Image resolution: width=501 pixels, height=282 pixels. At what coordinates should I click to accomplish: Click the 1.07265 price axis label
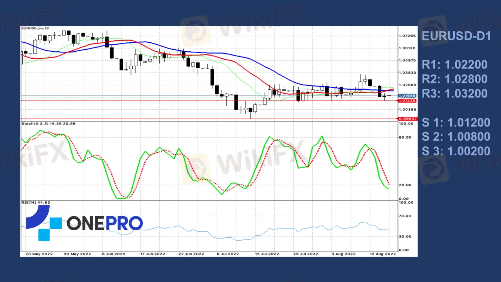click(x=407, y=36)
